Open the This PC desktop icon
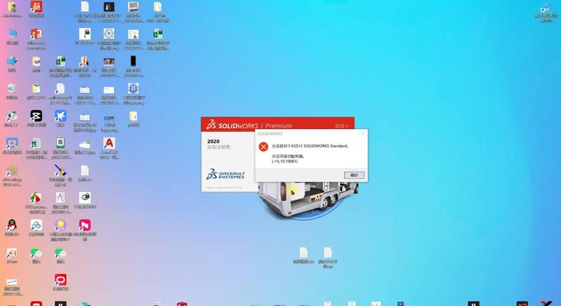Screen dimensions: 561x306 pos(12,37)
